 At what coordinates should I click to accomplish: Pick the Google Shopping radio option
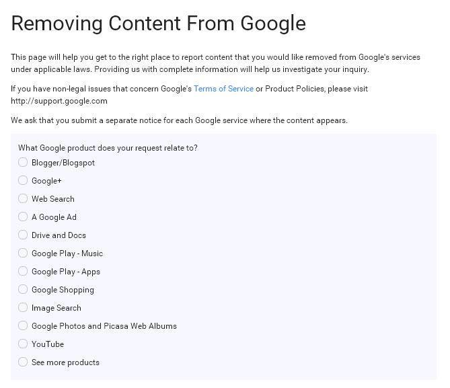23,289
